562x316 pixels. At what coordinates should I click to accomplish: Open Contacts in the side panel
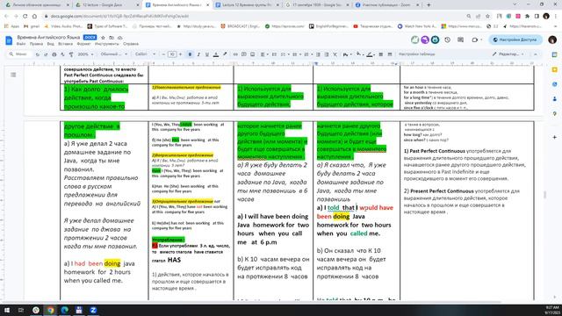point(554,99)
